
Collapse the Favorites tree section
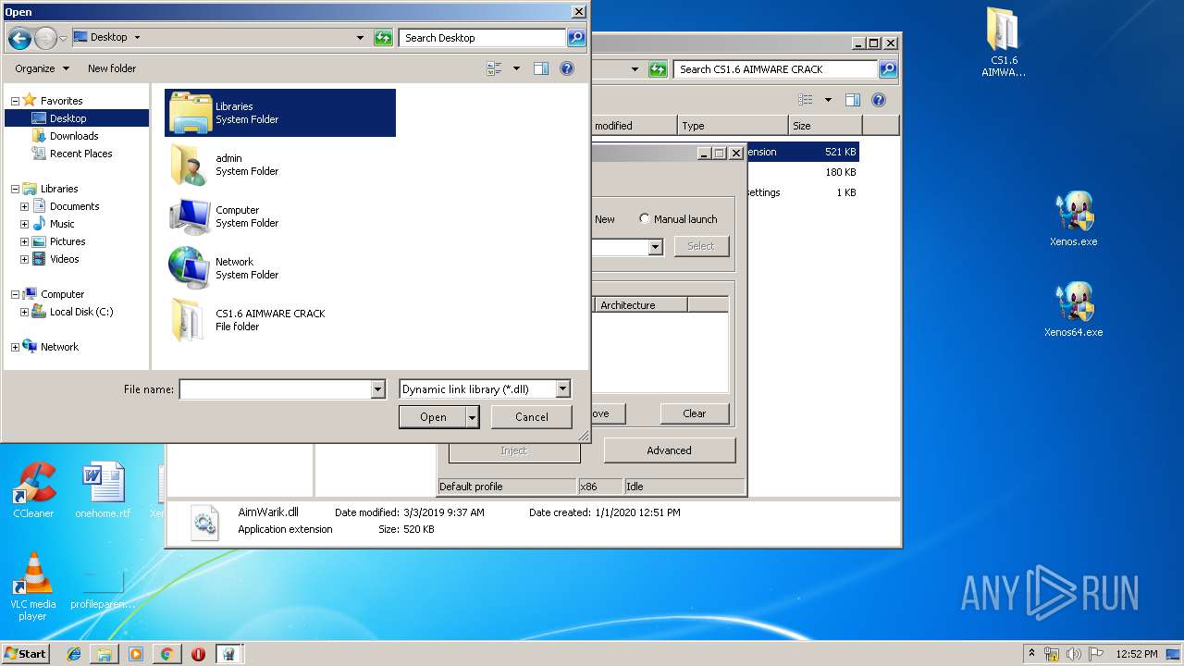tap(15, 100)
